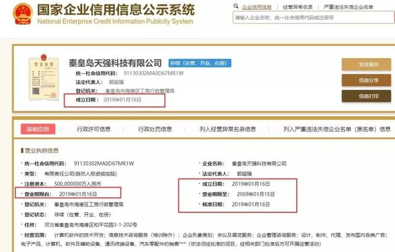The width and height of the screenshot is (395, 252).
Task: Click the 发送报告 button
Action: click(366, 64)
